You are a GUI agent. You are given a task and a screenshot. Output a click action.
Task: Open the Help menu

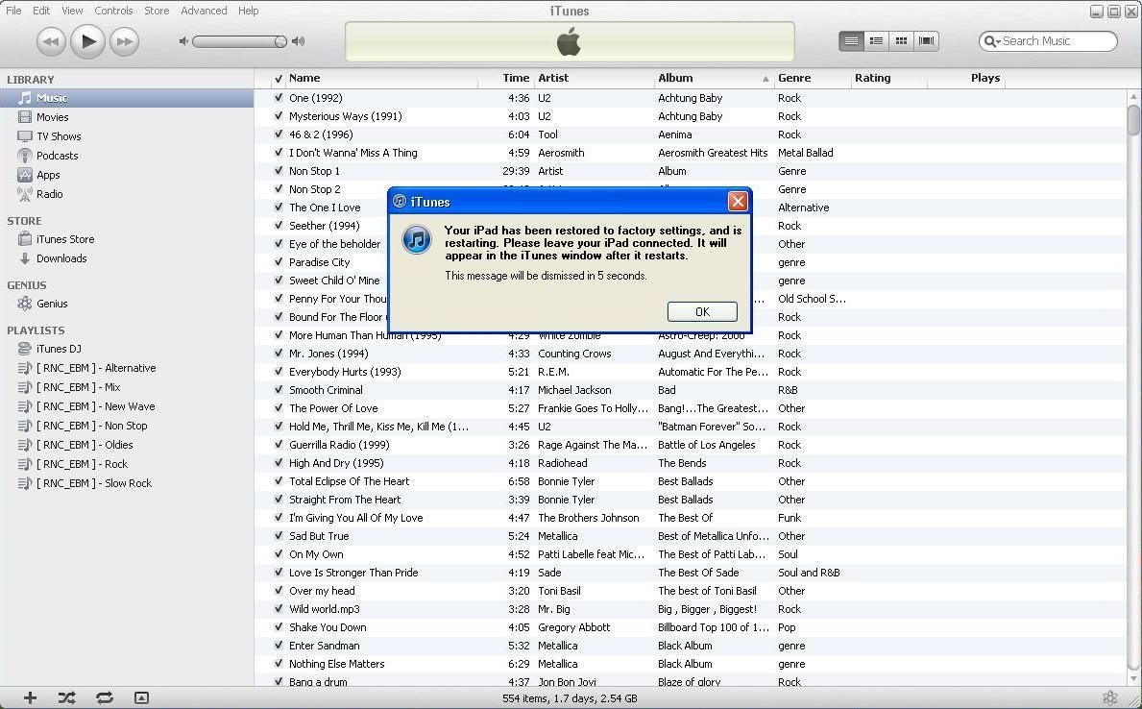point(249,11)
